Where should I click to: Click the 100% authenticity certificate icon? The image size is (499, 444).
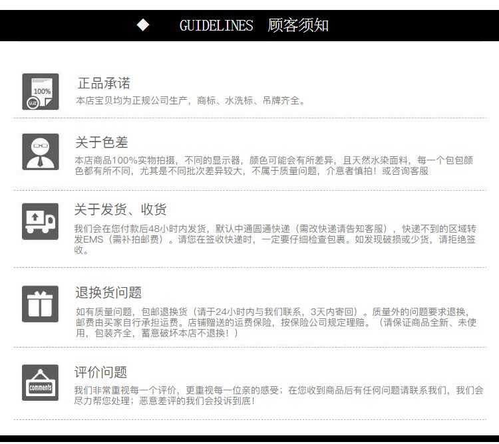[41, 92]
